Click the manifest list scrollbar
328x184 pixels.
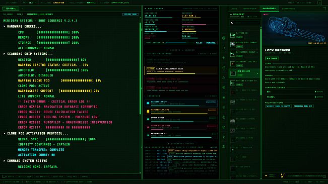[x=261, y=61]
